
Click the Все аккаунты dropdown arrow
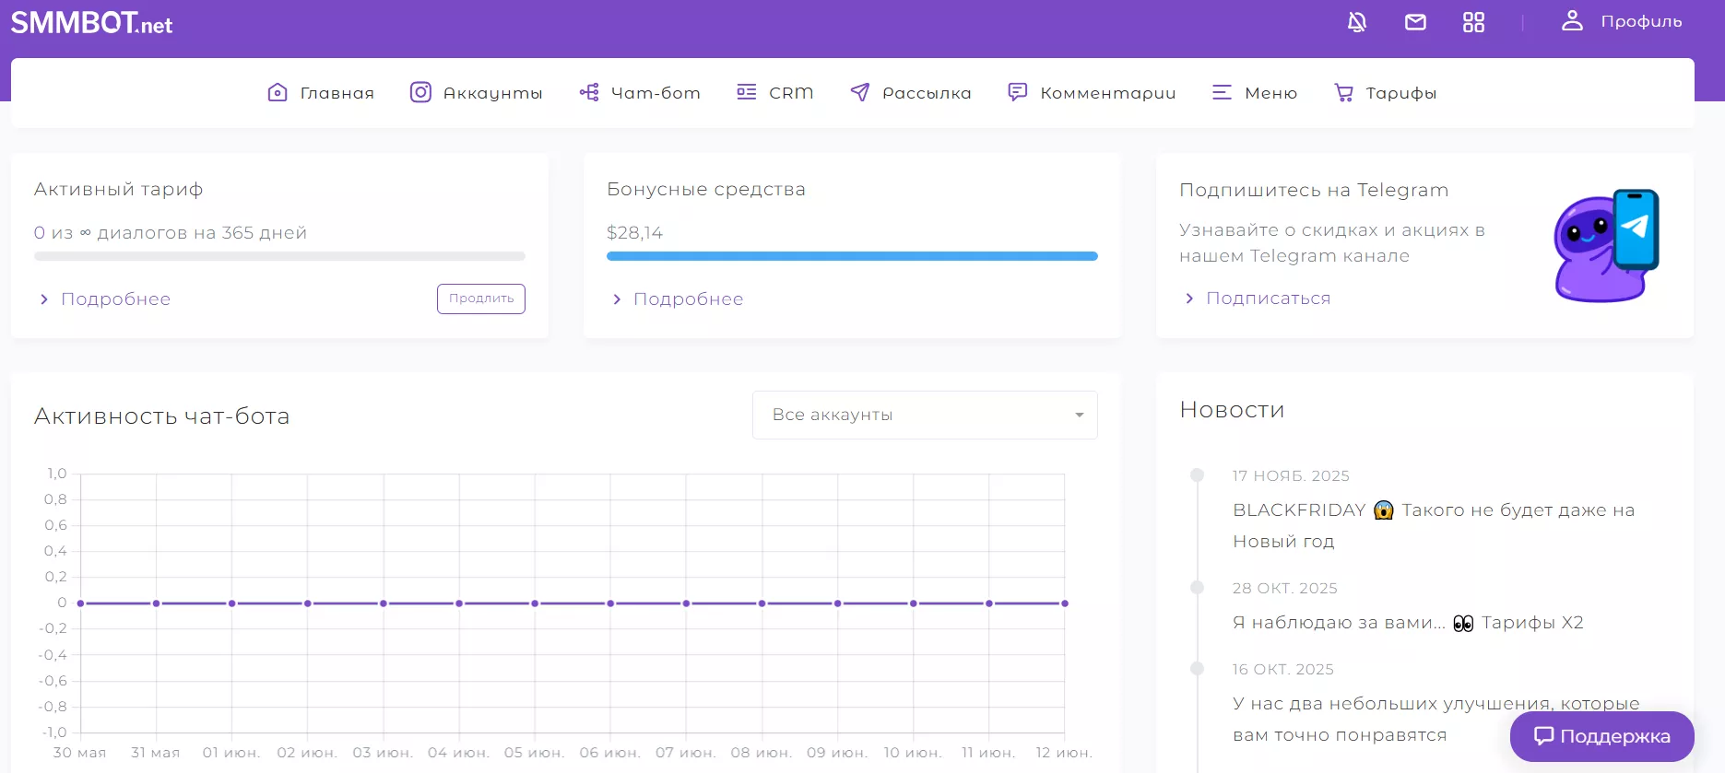1079,415
